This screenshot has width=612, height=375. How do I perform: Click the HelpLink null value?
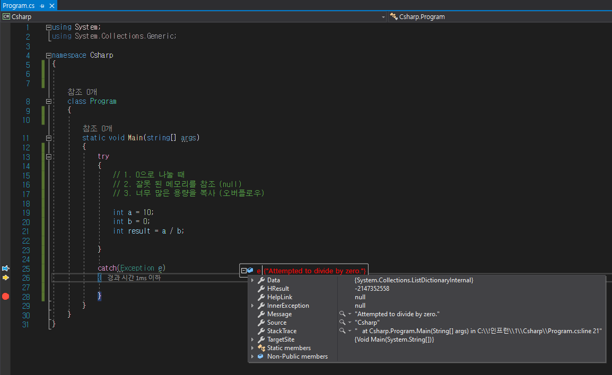[360, 297]
